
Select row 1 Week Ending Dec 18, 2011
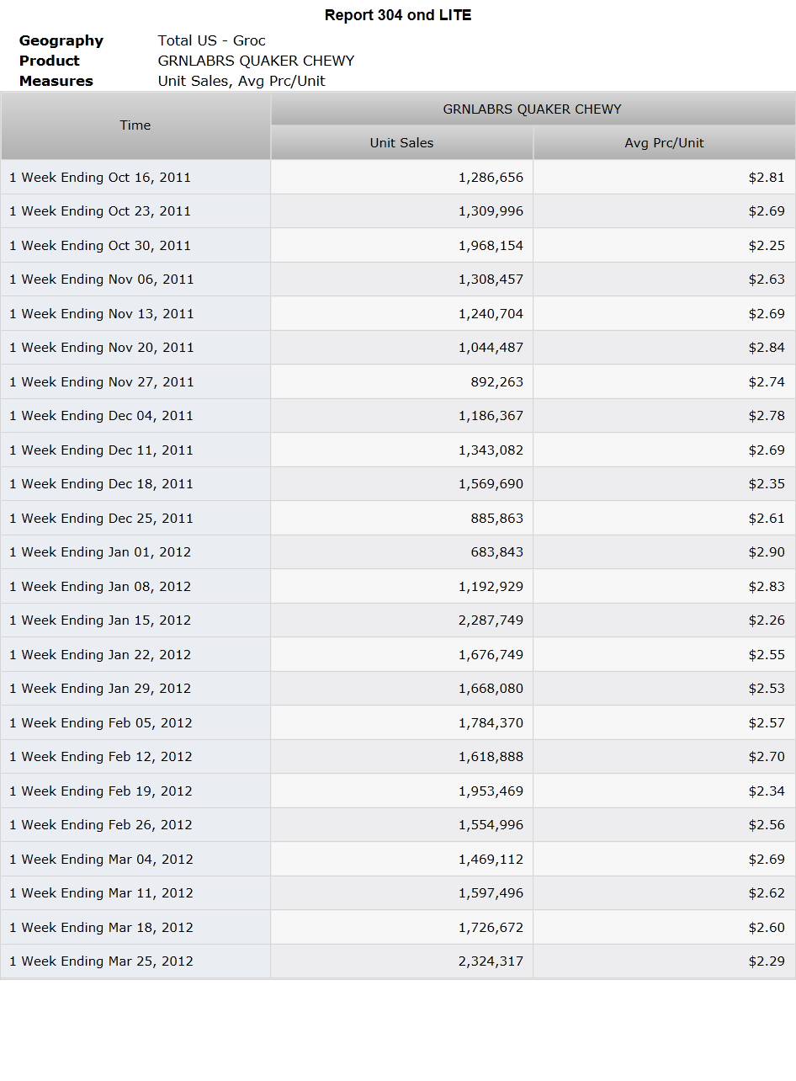(398, 484)
